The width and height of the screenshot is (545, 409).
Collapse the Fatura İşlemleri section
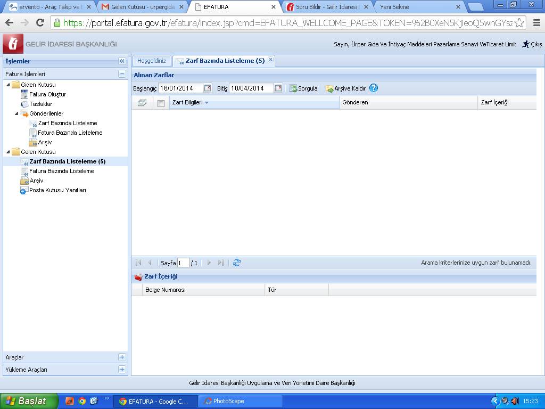[x=122, y=74]
